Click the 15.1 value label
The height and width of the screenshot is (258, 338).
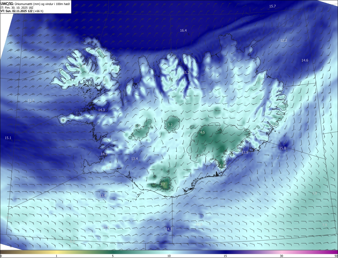[8, 138]
